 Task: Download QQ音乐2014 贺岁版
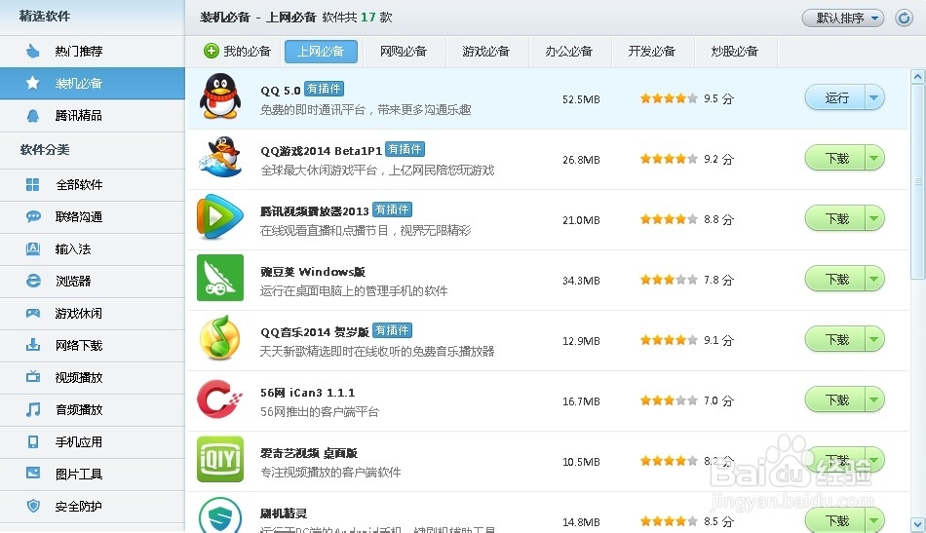coord(835,339)
